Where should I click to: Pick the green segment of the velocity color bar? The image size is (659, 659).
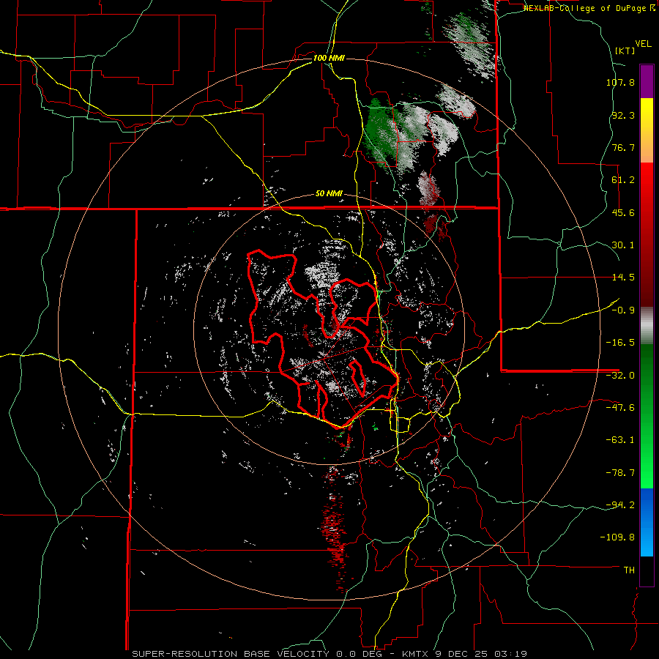pos(647,416)
